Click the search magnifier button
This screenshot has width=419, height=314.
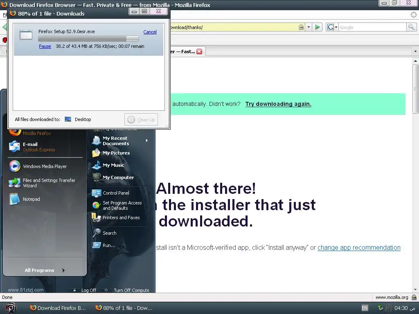point(412,27)
